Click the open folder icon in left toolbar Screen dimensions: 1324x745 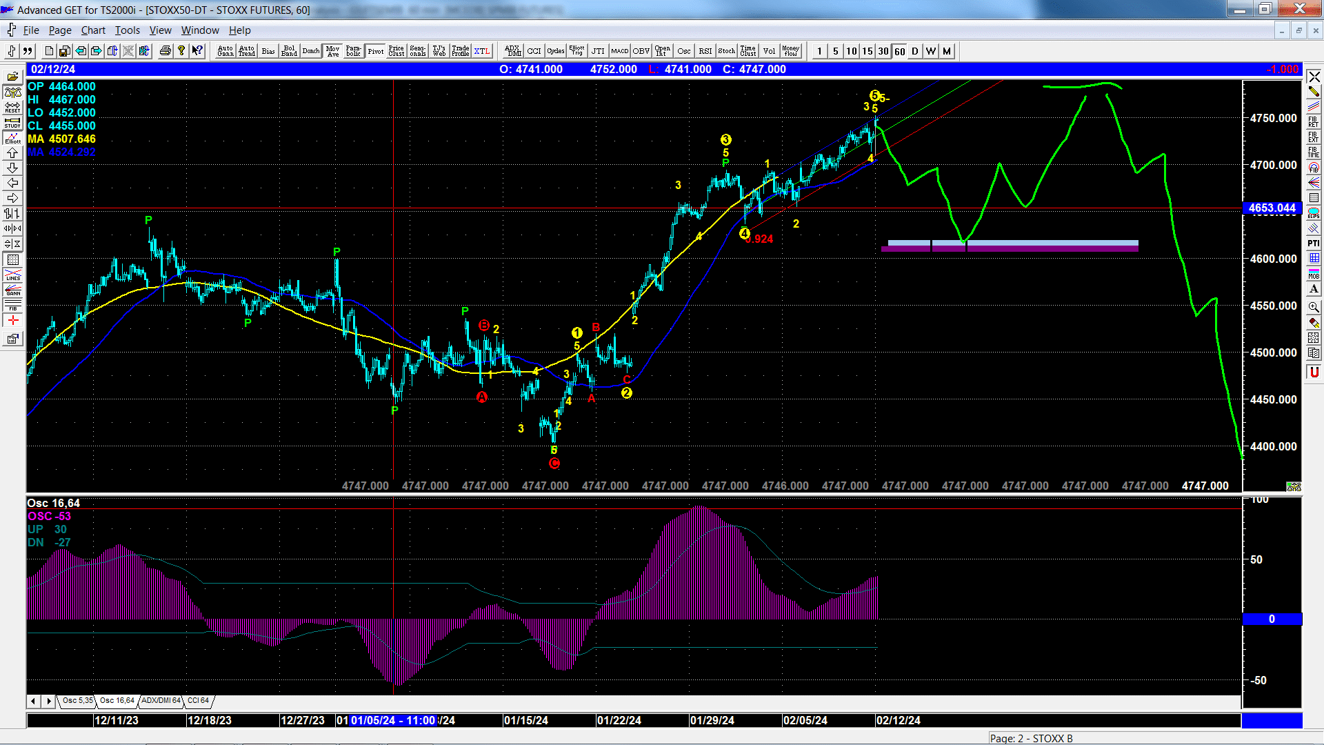(12, 77)
